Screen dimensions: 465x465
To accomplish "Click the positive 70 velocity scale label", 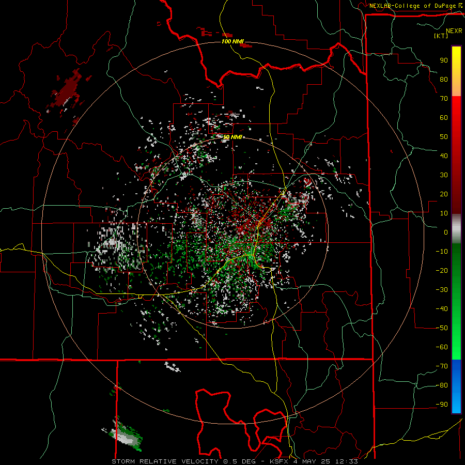I will pyautogui.click(x=444, y=99).
